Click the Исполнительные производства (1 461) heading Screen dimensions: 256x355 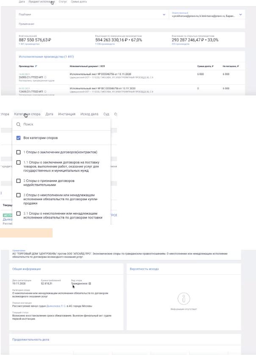pyautogui.click(x=46, y=56)
